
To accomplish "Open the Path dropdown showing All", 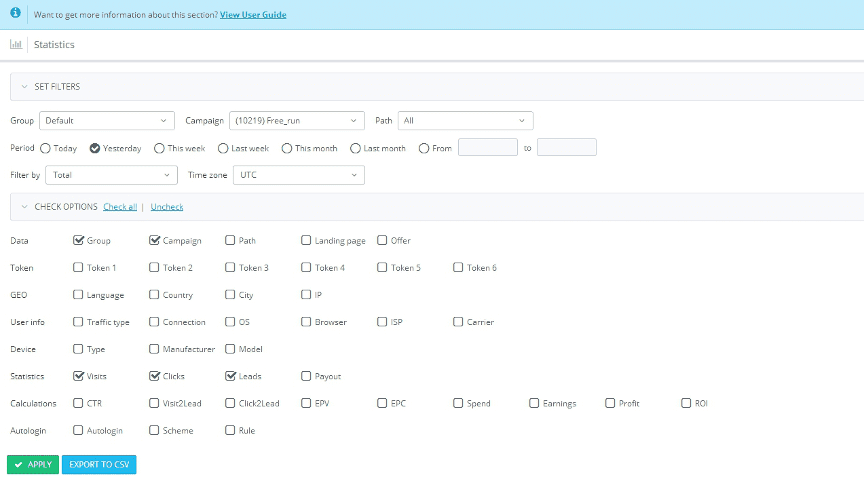I will point(466,121).
